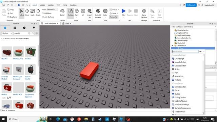This screenshot has height=122, width=217.
Task: Expand the Toolbox panel options dropdown
Action: [x=32, y=24]
